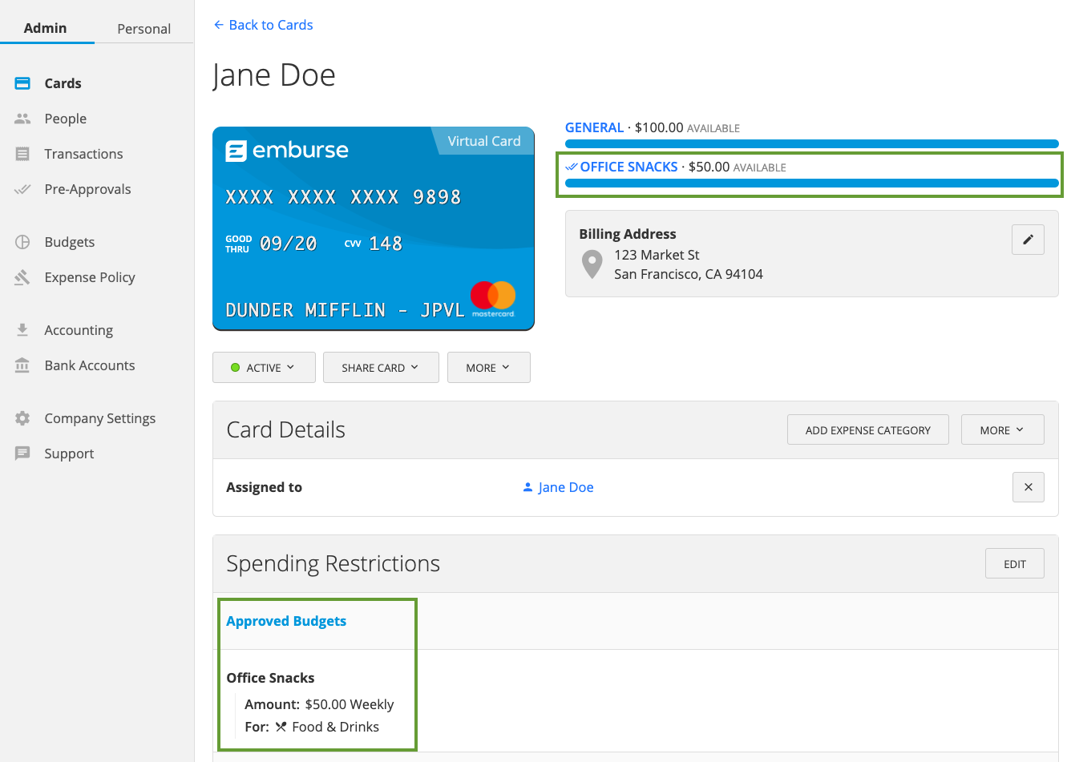1067x762 pixels.
Task: Switch to the Personal tab
Action: tap(143, 29)
